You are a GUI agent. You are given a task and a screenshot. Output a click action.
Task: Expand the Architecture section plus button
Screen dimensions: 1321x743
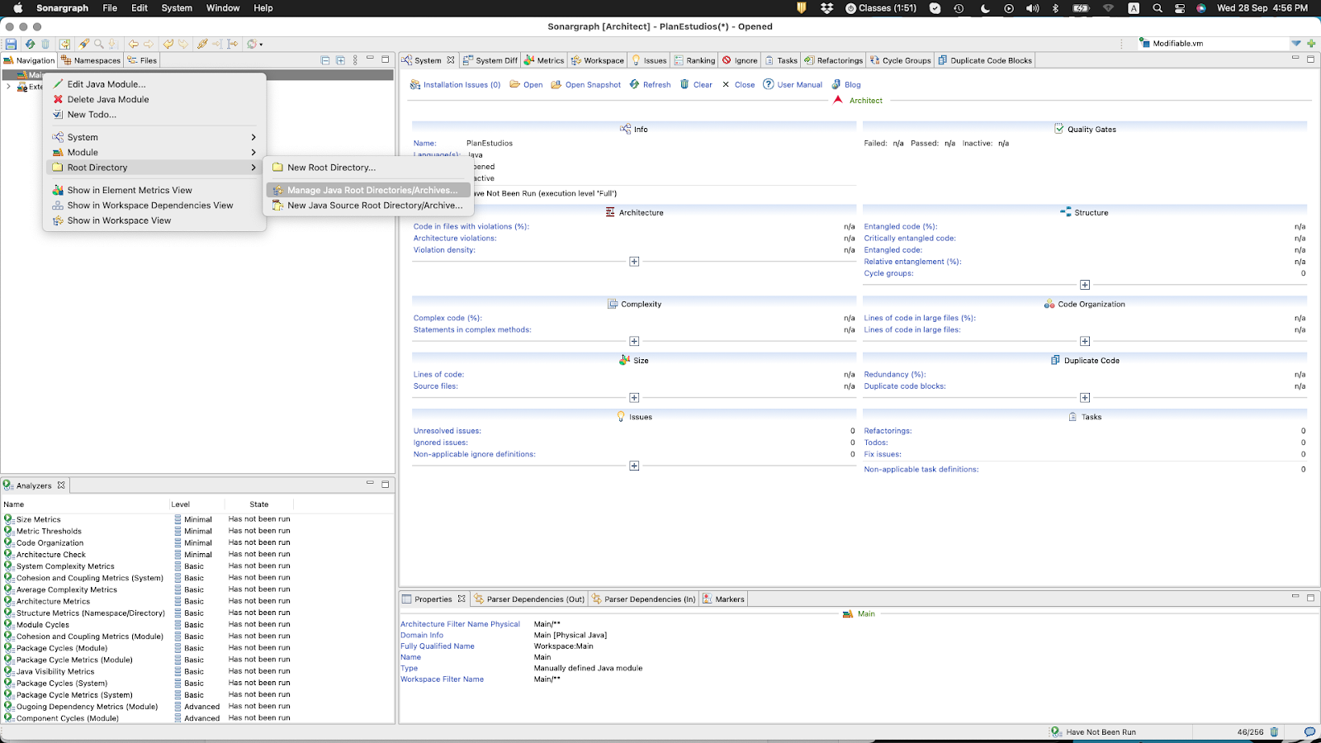pos(634,262)
